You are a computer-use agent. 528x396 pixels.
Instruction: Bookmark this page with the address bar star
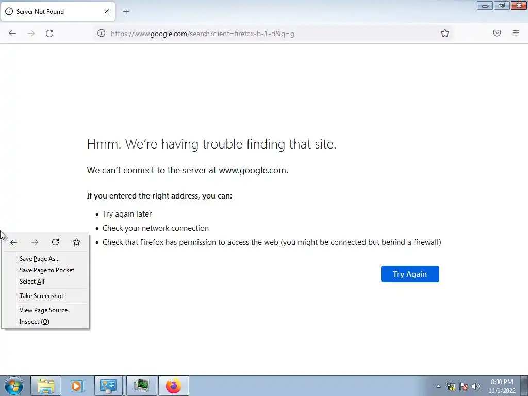445,33
